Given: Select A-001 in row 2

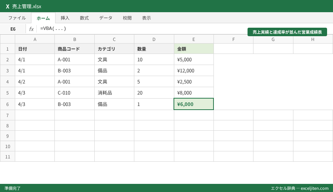Looking at the screenshot, I should (74, 59).
